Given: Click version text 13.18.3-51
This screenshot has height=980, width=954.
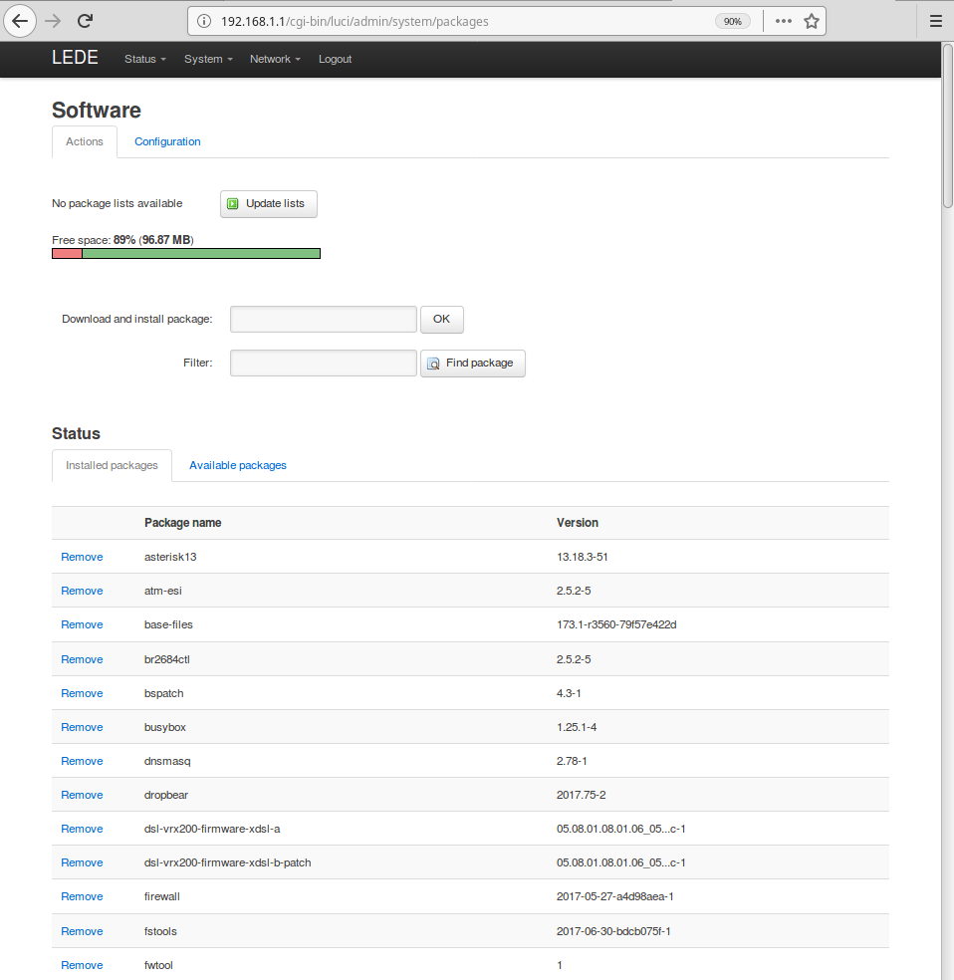Looking at the screenshot, I should 583,557.
